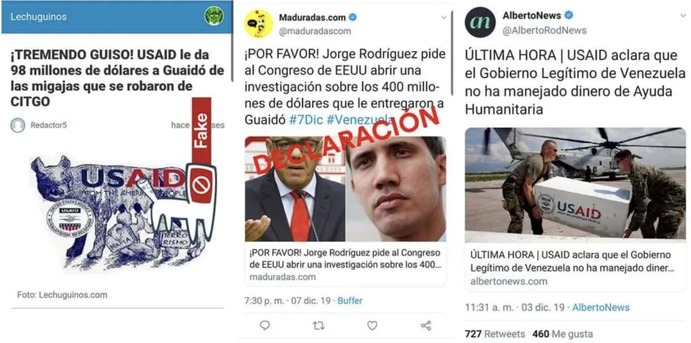691x343 pixels.
Task: Click the Maduradas.com yellow profile avatar
Action: (x=258, y=24)
